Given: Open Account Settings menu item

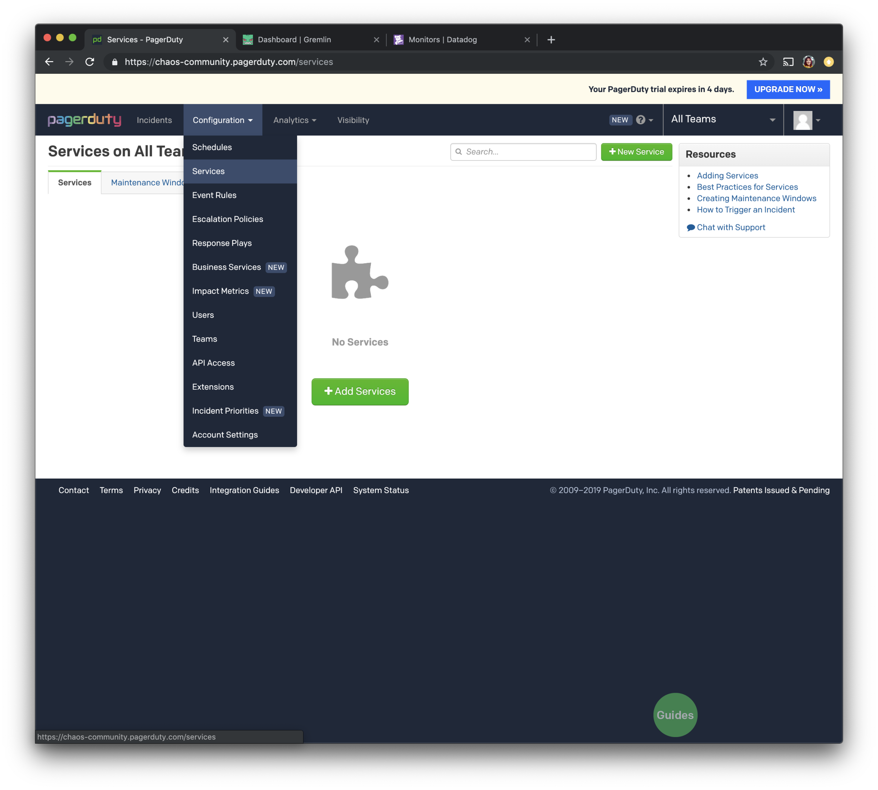Looking at the screenshot, I should point(240,435).
